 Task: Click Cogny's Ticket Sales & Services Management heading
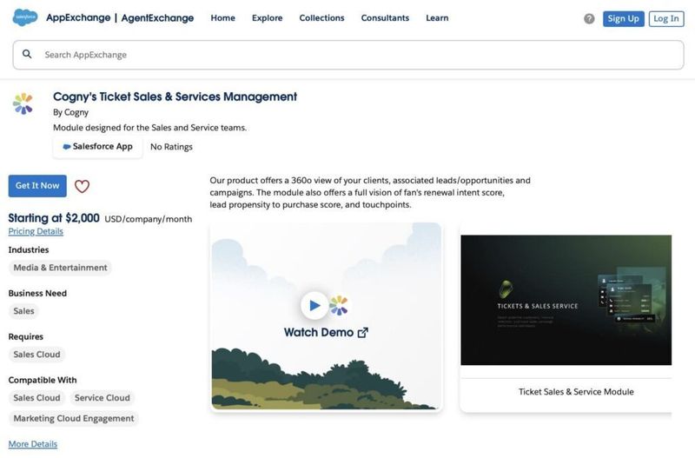pyautogui.click(x=175, y=96)
